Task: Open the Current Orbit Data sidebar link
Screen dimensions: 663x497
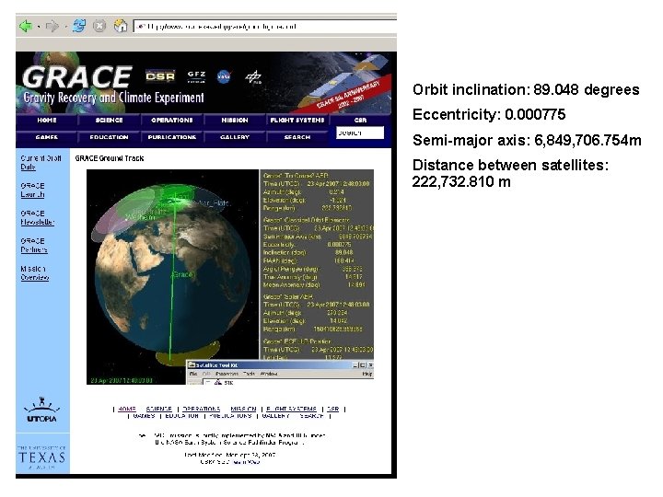Action: (41, 163)
